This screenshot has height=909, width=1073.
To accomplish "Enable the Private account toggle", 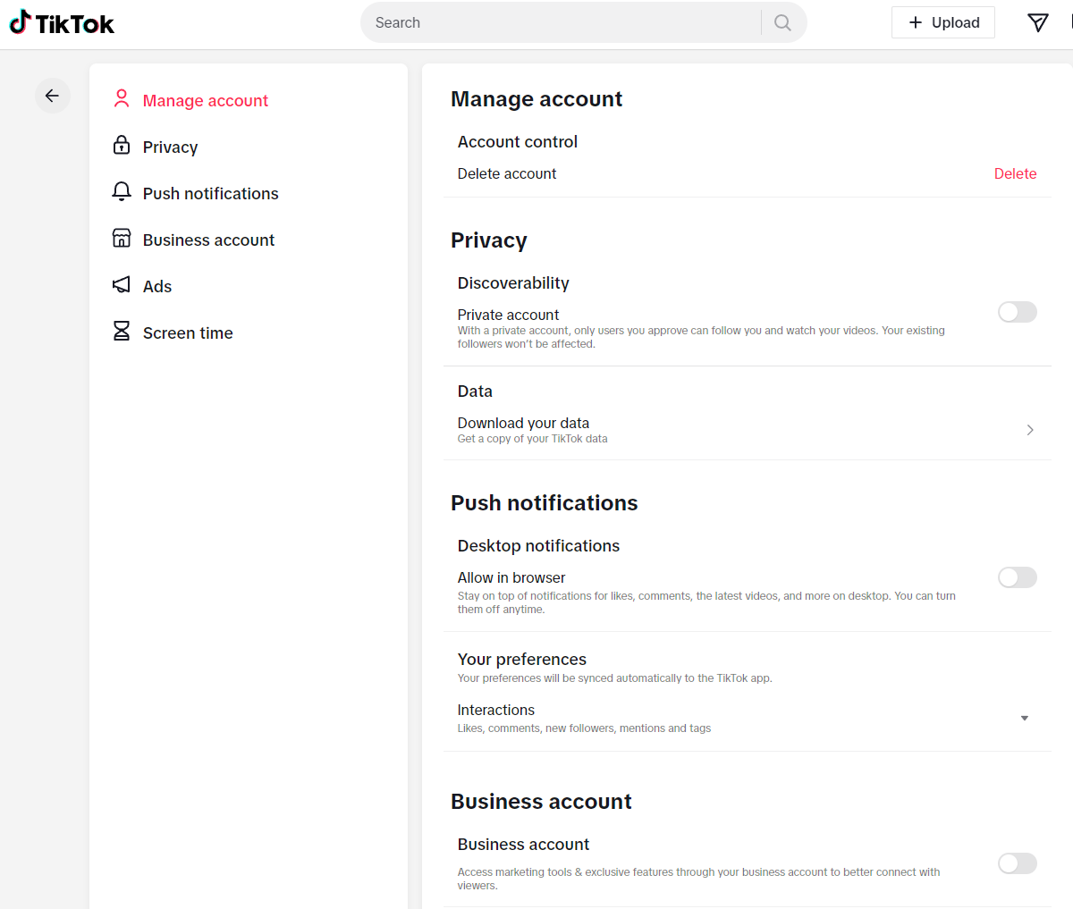I will [x=1017, y=312].
